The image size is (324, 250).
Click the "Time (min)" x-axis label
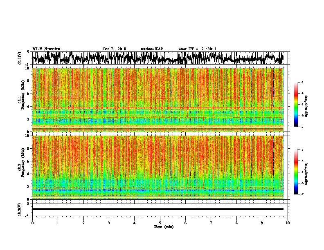pos(164,227)
